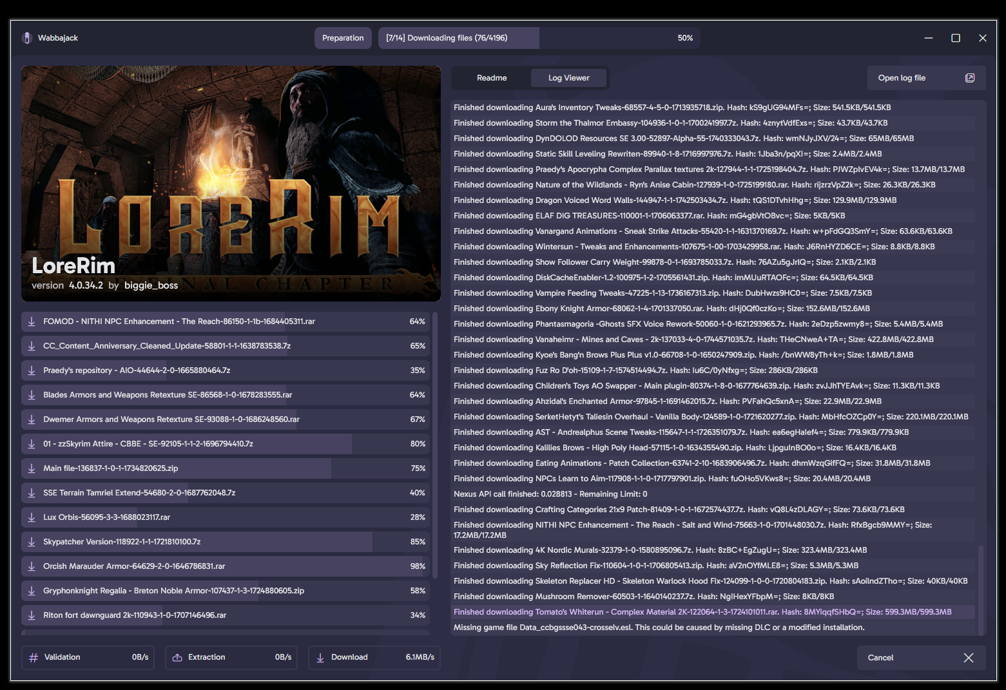Click the Orcish Marauder Armor 98% progress row
Viewport: 1006px width, 690px height.
(226, 566)
